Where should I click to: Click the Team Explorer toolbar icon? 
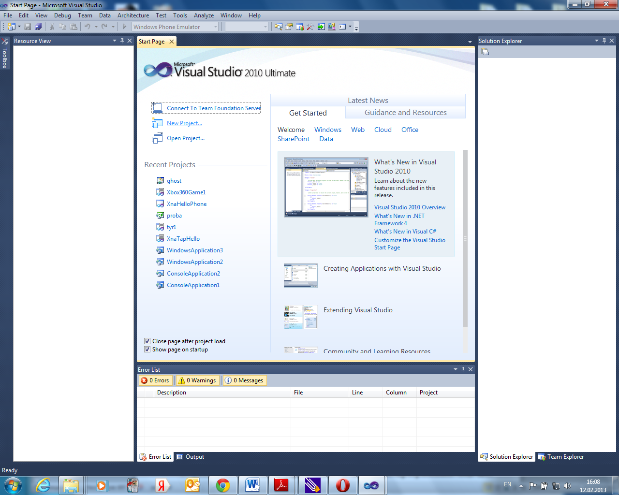(x=300, y=27)
